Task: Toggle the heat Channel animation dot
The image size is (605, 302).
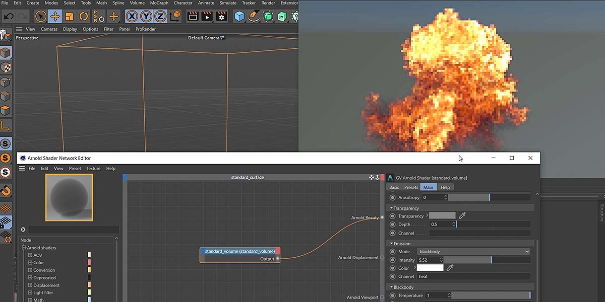Action: click(x=393, y=276)
